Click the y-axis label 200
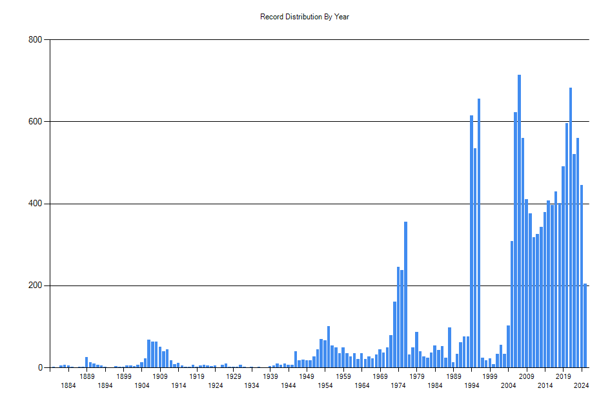This screenshot has width=610, height=406. click(35, 285)
